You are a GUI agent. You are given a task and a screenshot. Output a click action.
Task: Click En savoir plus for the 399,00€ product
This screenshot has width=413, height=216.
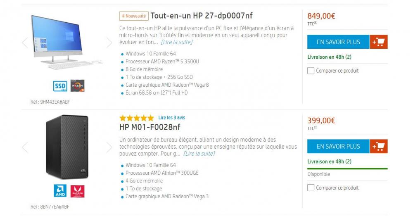338,146
